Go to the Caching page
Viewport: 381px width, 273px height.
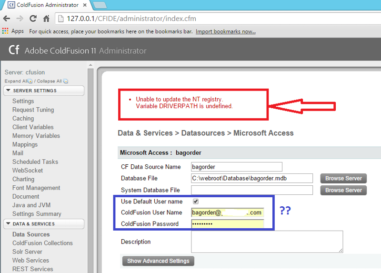point(23,118)
